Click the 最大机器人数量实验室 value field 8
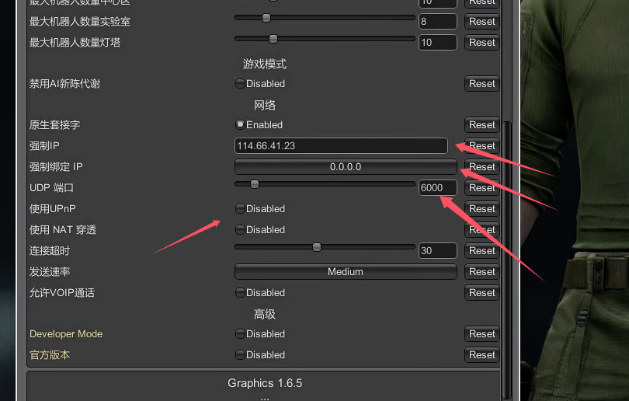629x401 pixels. click(x=438, y=22)
